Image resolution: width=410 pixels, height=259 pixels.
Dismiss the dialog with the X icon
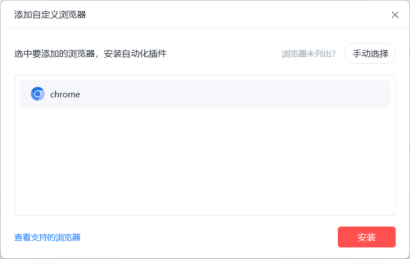point(395,15)
